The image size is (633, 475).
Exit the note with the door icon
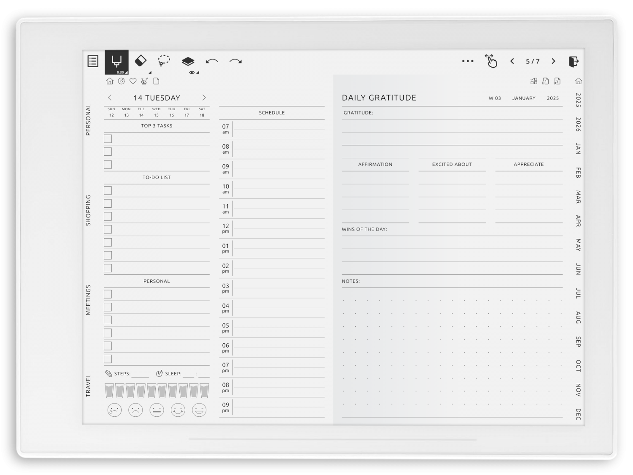(x=574, y=62)
